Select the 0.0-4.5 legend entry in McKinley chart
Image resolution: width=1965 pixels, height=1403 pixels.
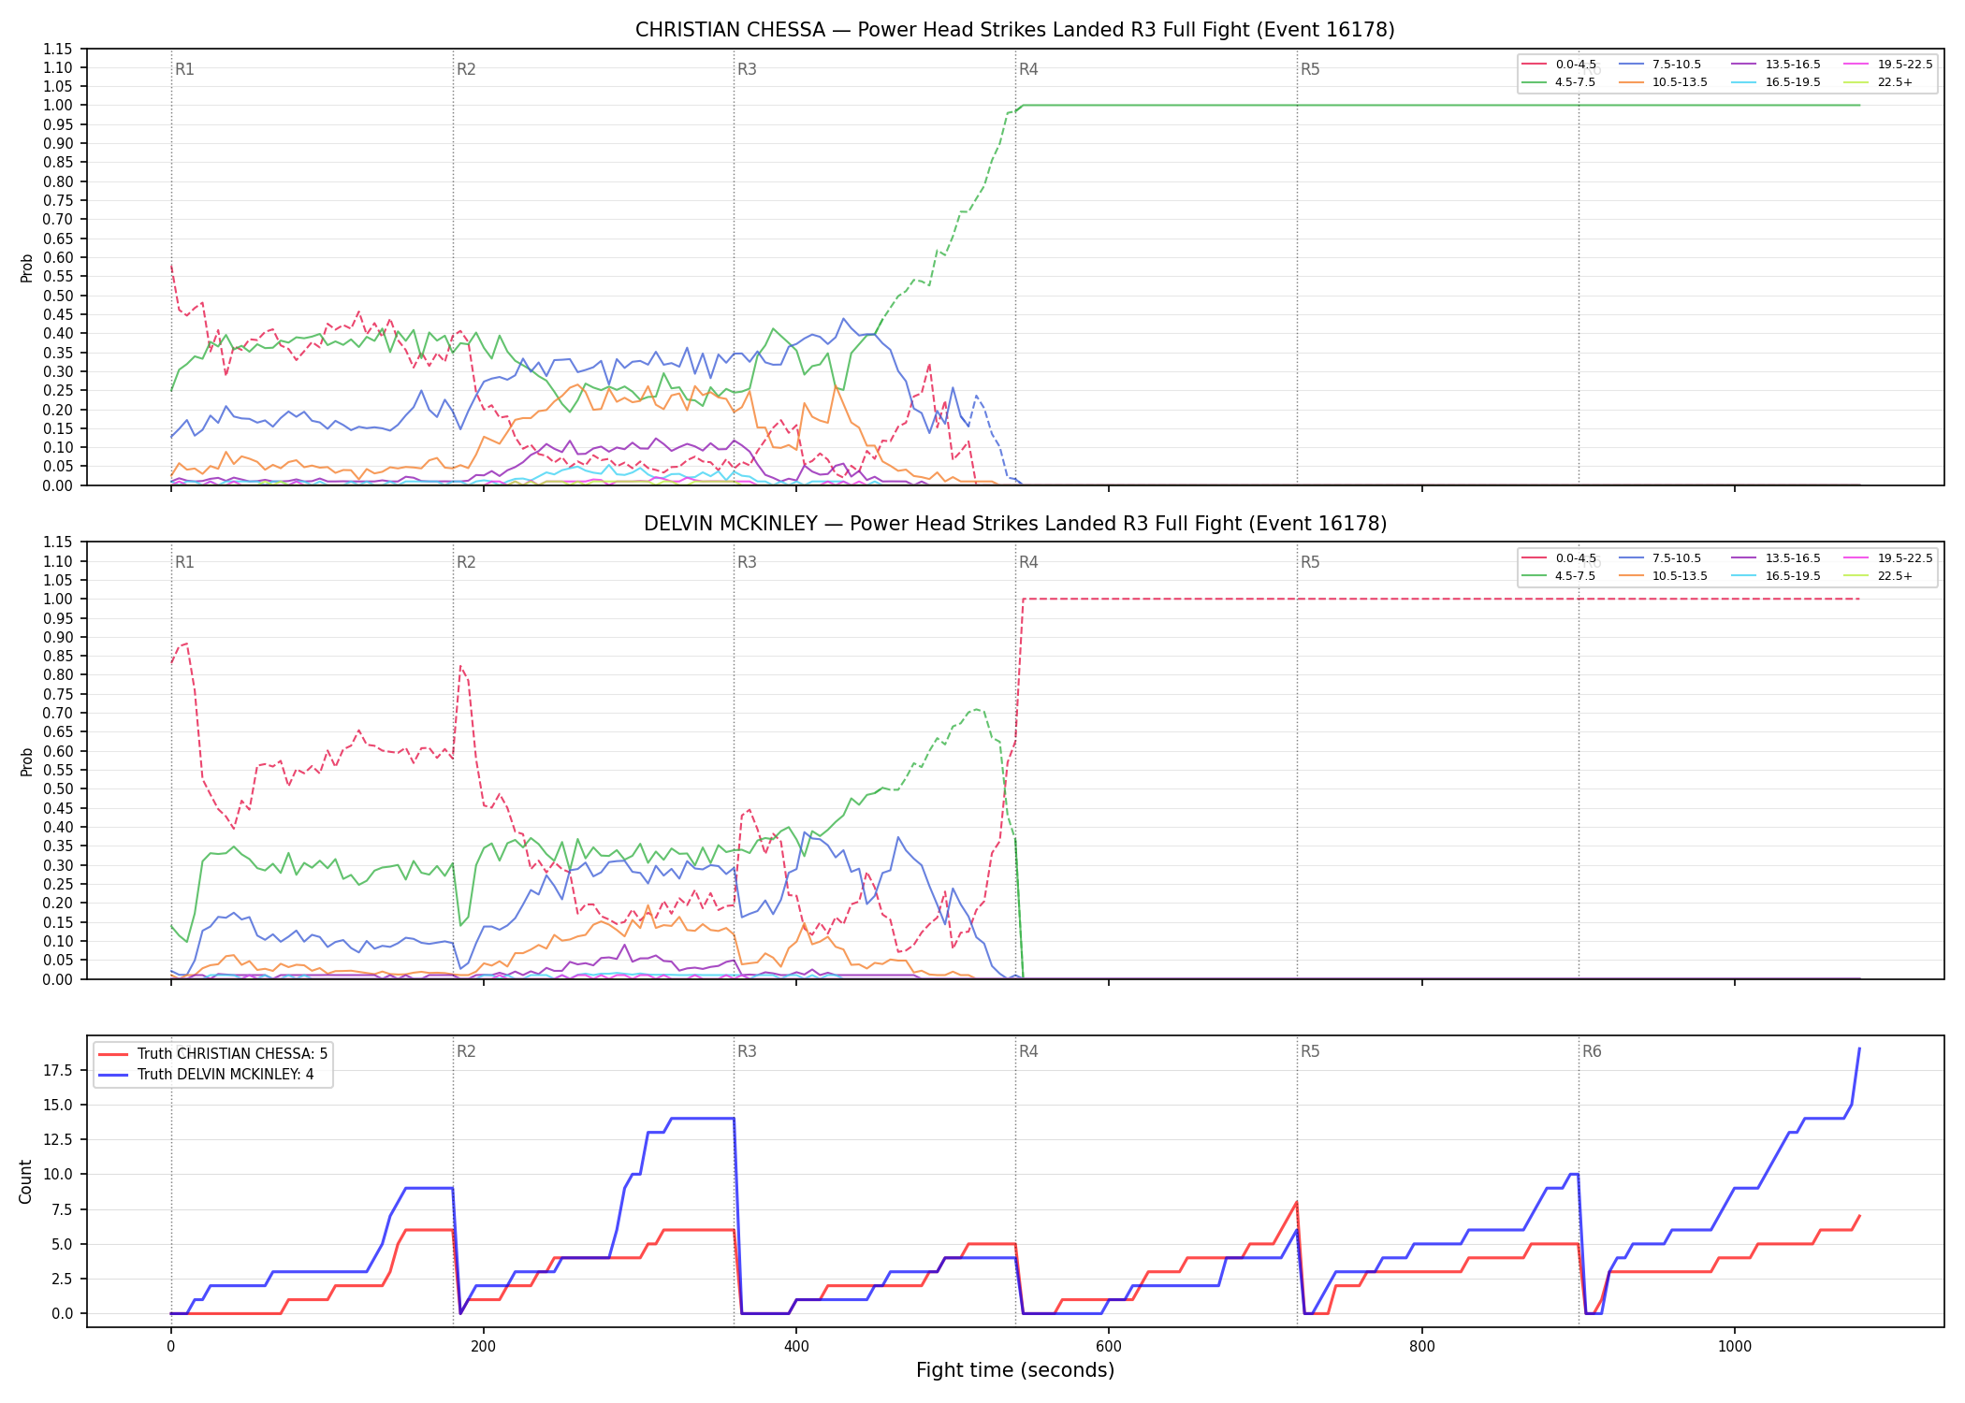(x=1559, y=558)
